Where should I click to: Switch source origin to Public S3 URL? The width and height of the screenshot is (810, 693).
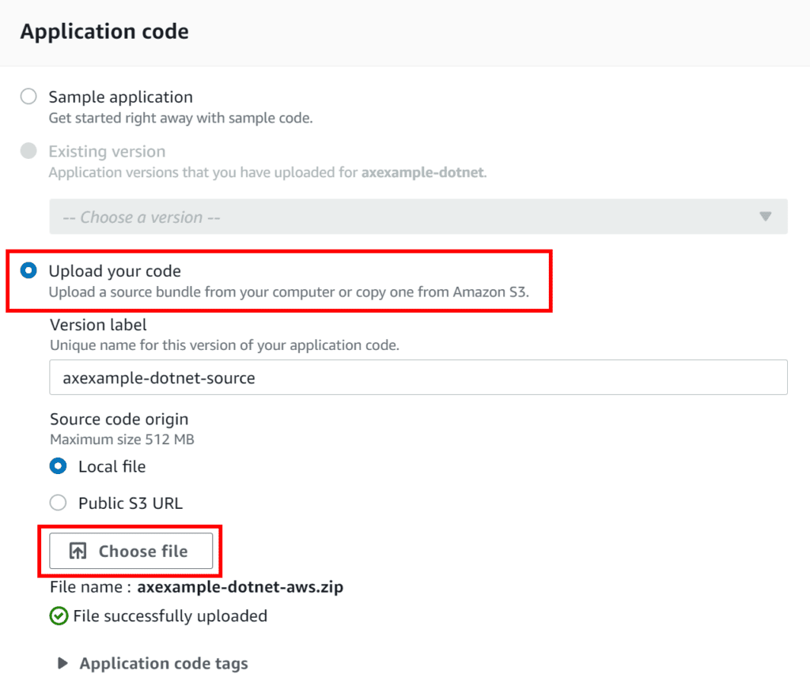[x=58, y=503]
